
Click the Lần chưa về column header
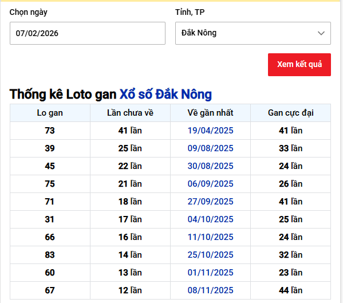(x=130, y=113)
